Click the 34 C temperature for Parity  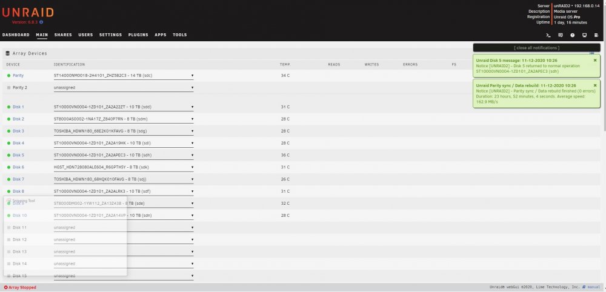coord(285,76)
